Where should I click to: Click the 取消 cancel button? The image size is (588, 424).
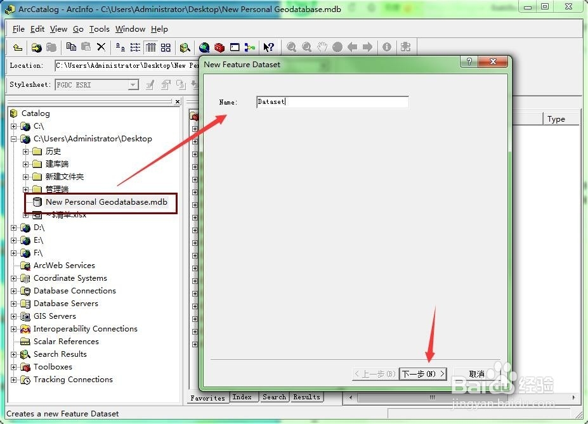pos(476,374)
